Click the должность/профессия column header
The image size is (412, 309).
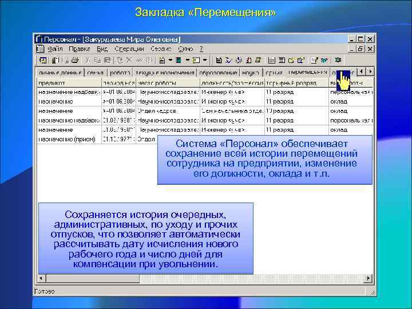[x=232, y=83]
